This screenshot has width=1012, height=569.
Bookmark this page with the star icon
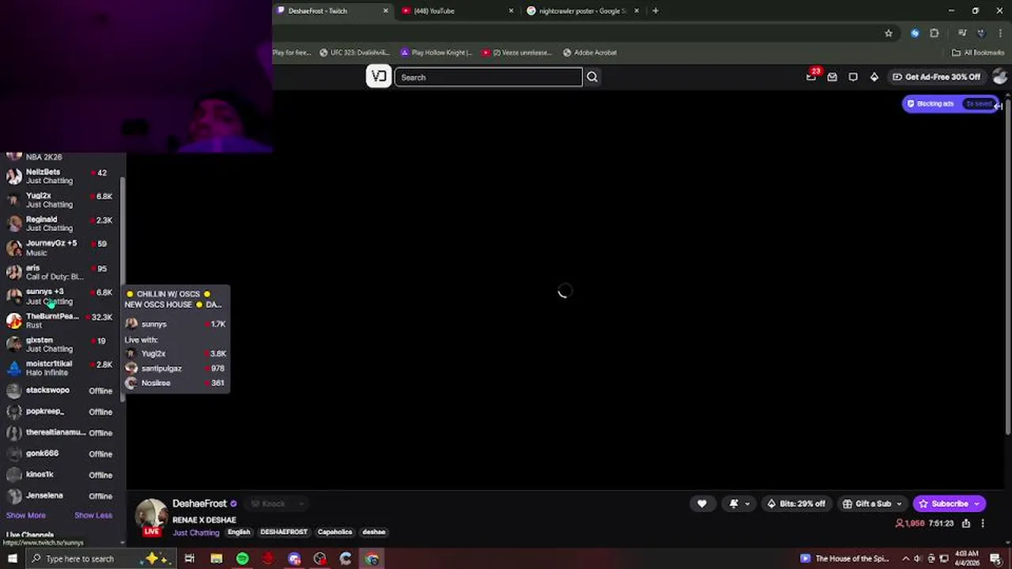click(x=889, y=33)
